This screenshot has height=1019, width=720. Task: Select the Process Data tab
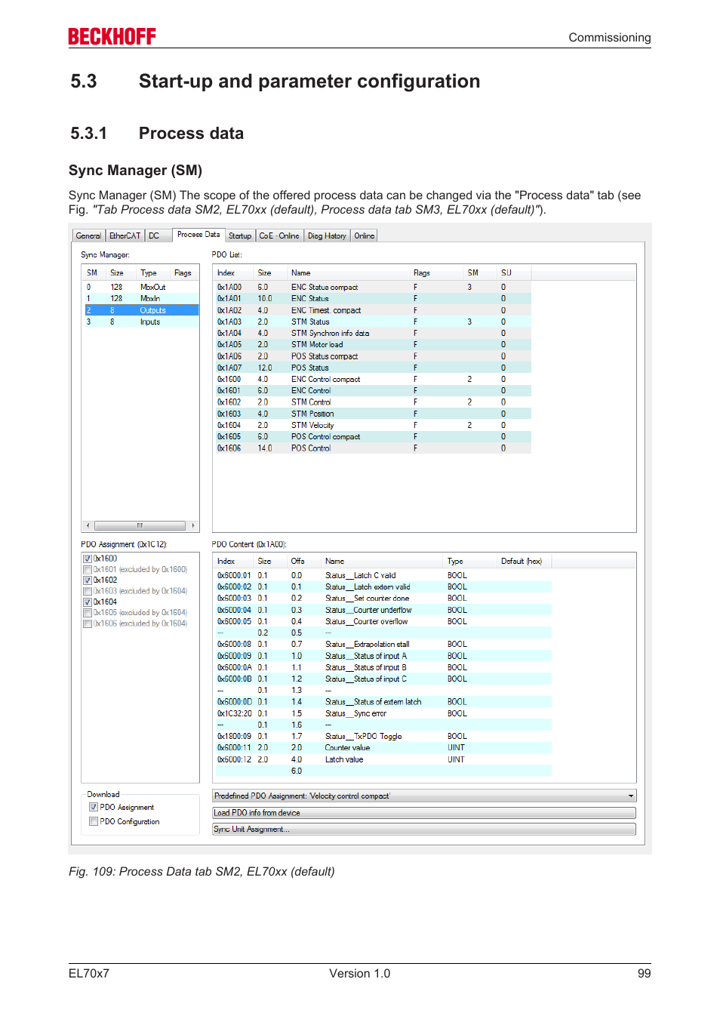(198, 235)
